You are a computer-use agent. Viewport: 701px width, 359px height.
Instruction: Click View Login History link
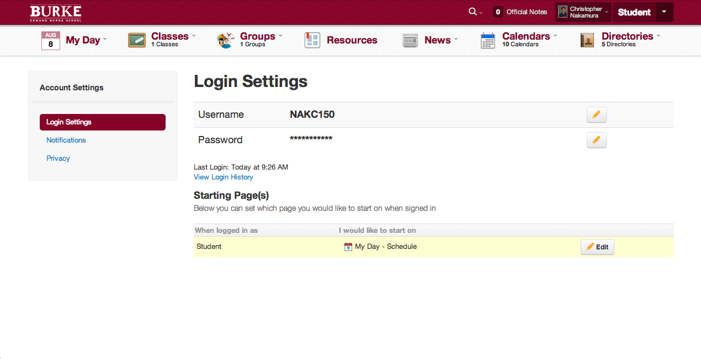pos(224,177)
